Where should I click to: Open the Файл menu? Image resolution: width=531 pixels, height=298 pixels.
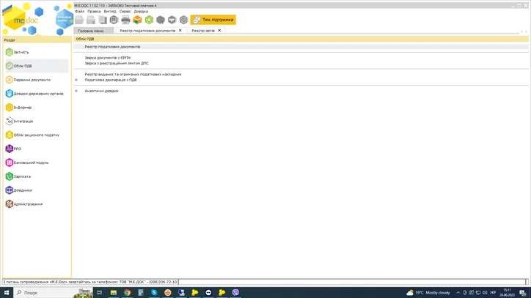click(79, 12)
